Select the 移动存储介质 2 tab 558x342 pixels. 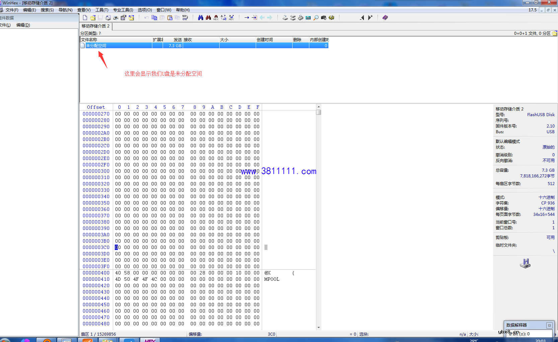point(95,26)
